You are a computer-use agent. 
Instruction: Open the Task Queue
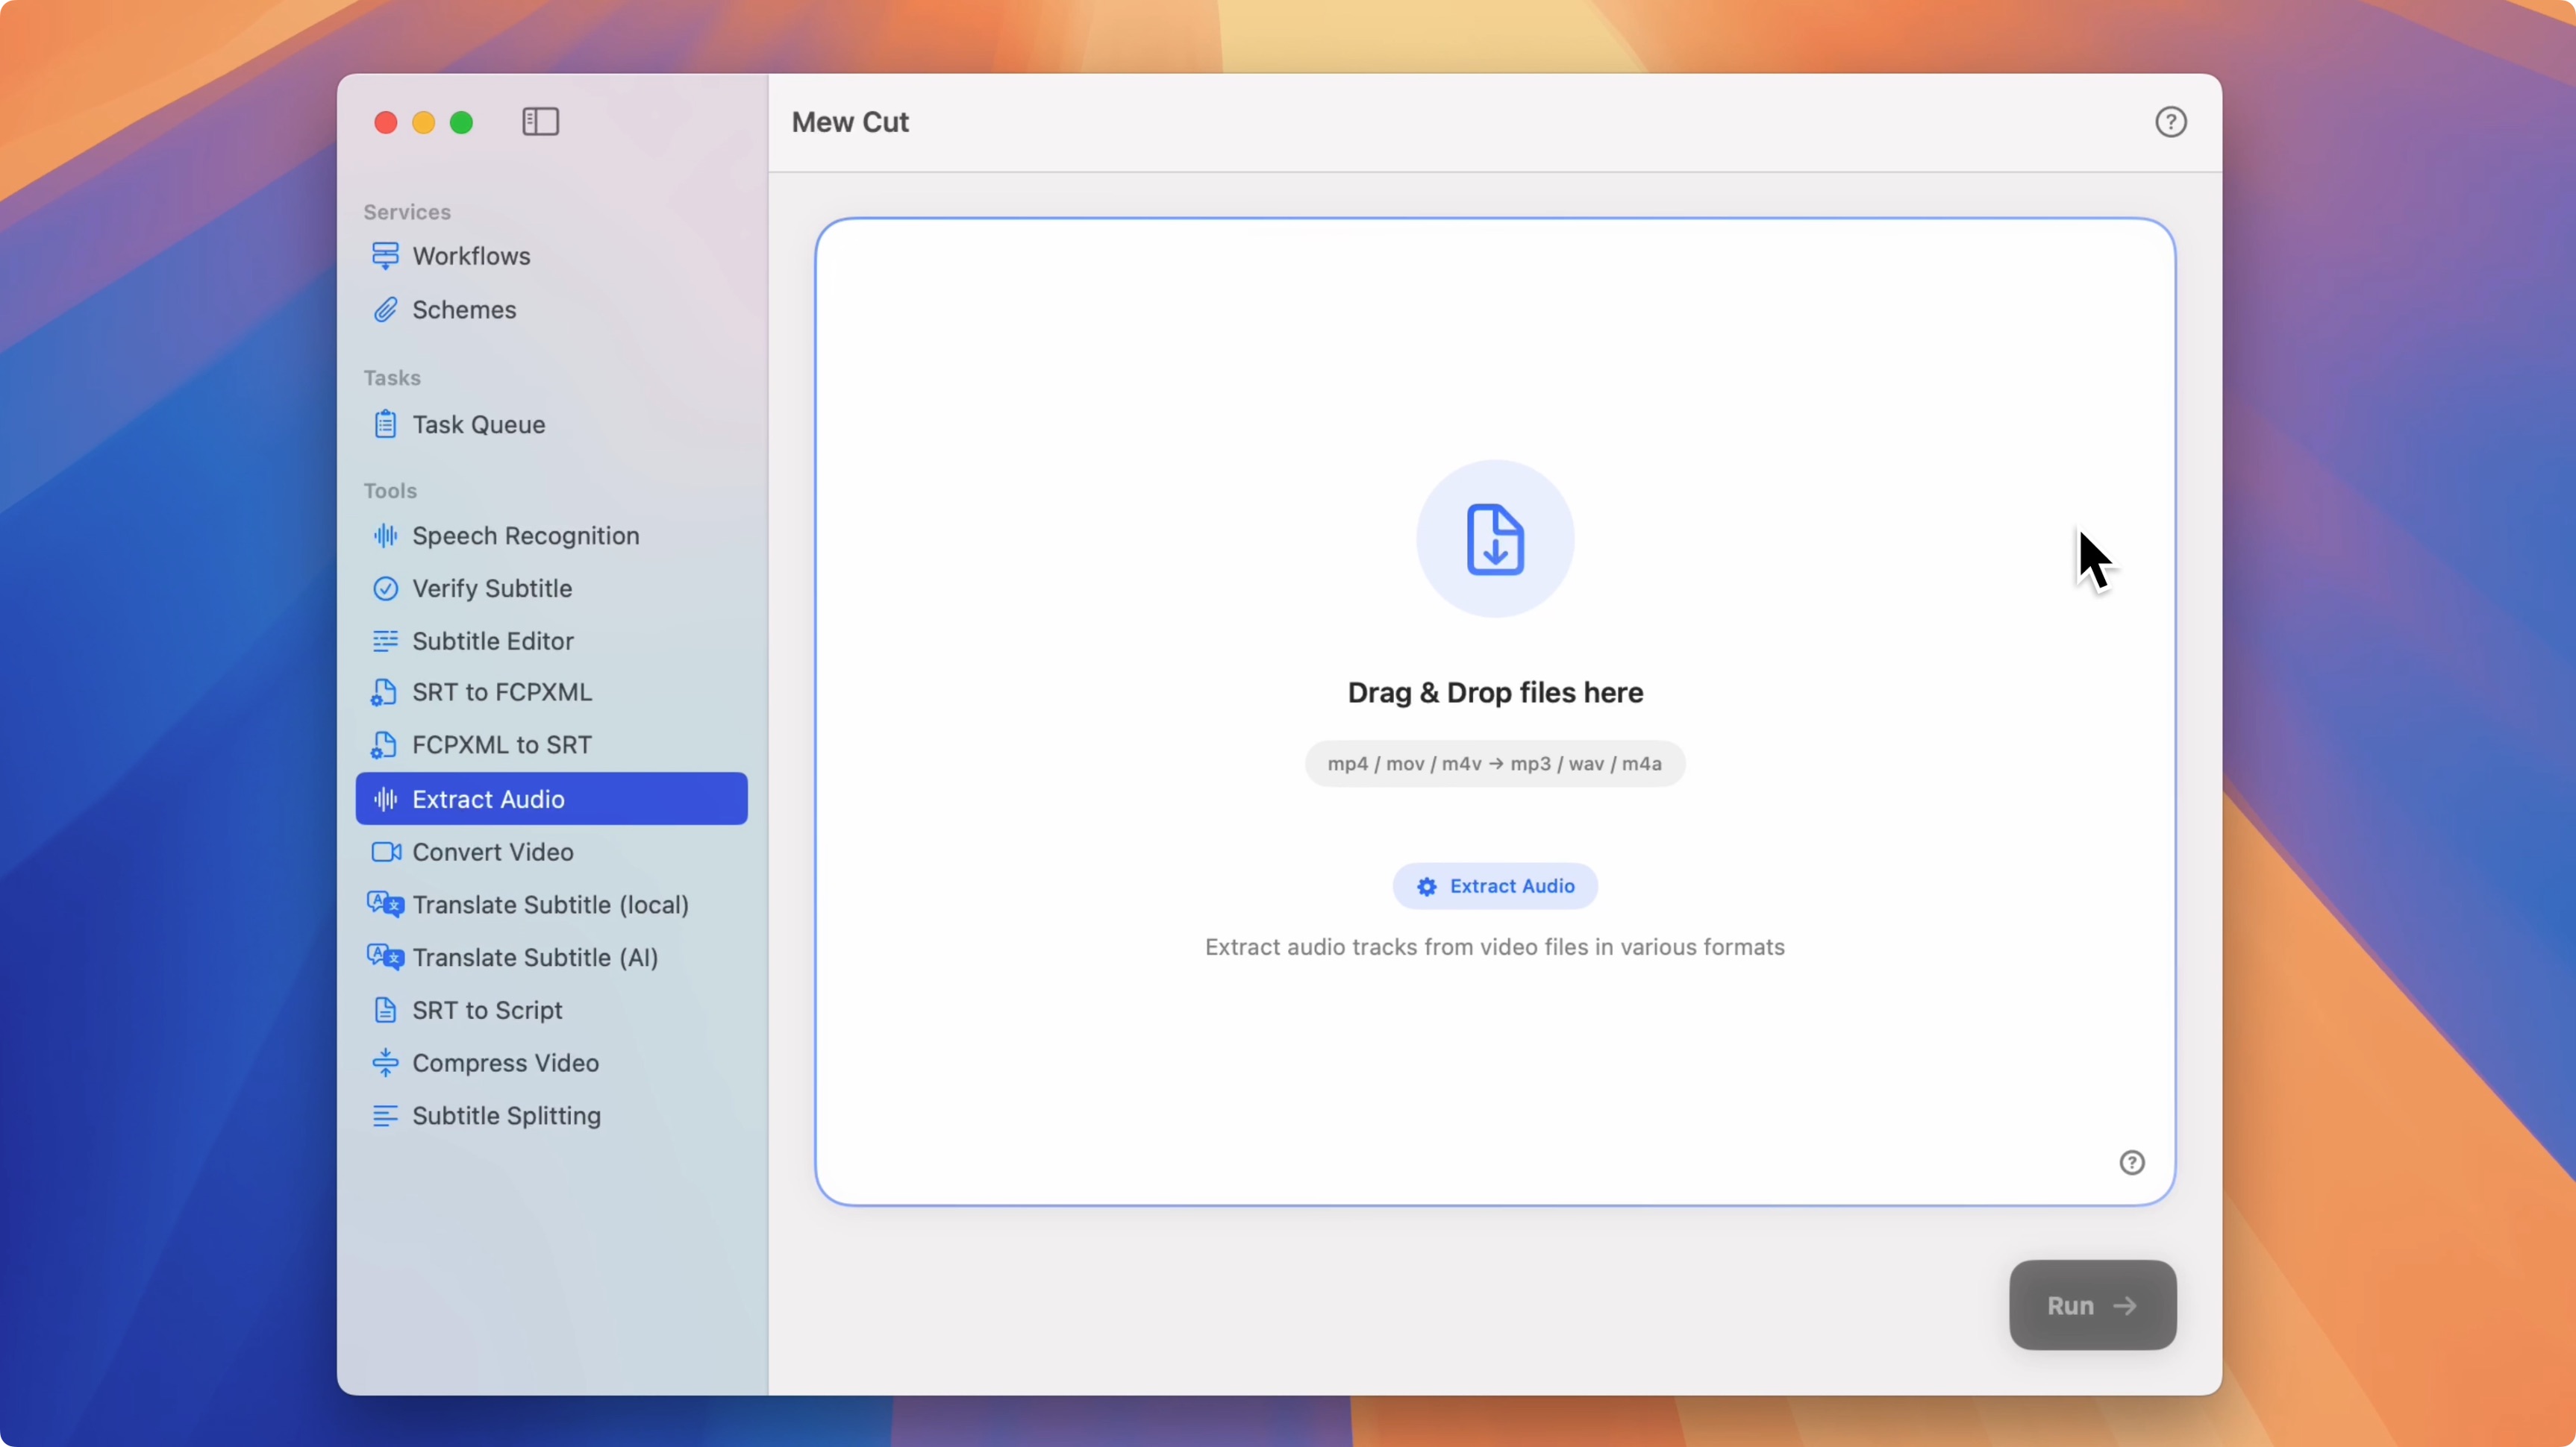[479, 424]
